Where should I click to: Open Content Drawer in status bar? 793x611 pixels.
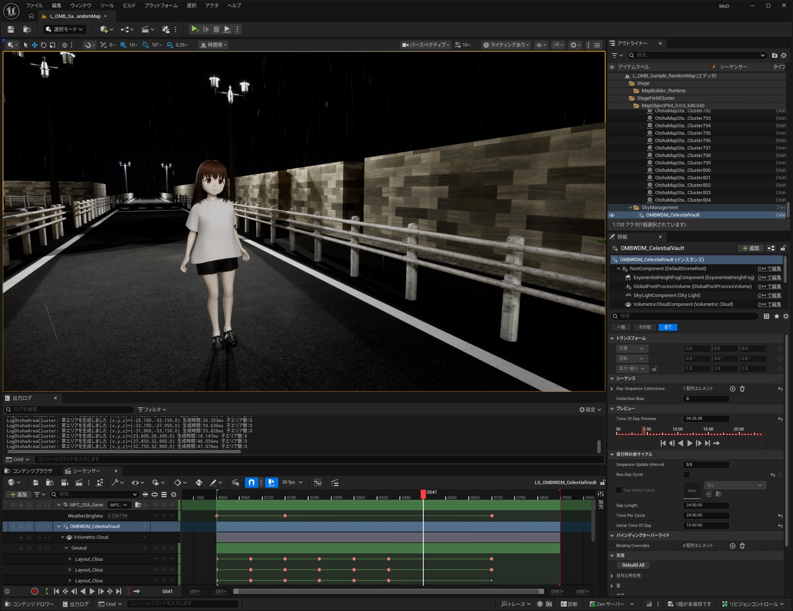click(x=29, y=604)
